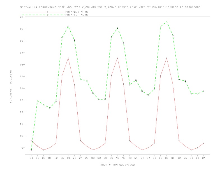This screenshot has width=222, height=172.
Task: Click y-axis label 16
Action: (x=22, y=65)
